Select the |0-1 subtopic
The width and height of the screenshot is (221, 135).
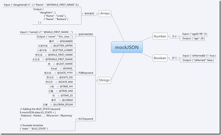[x=174, y=58]
